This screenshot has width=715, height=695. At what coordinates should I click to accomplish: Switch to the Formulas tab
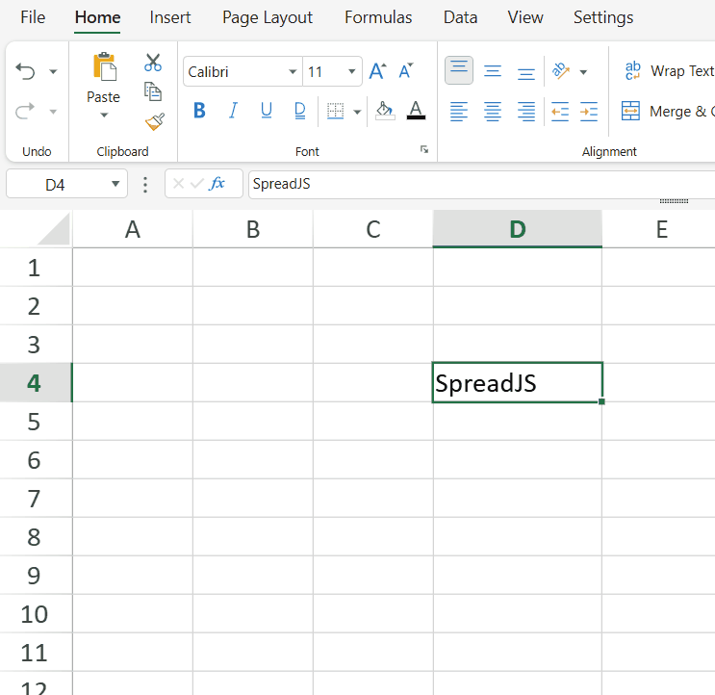378,17
